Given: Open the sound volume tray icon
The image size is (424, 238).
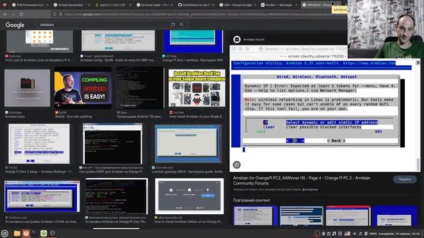Looking at the screenshot, I should tap(360, 233).
